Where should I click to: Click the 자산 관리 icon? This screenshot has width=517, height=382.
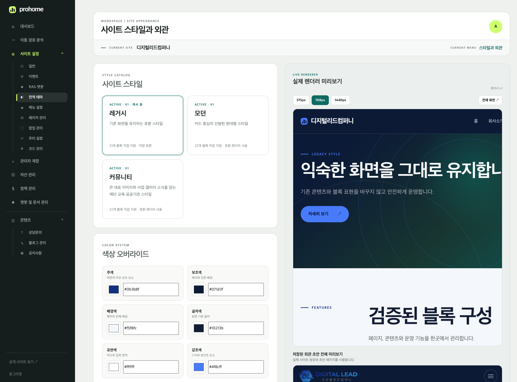pos(13,175)
